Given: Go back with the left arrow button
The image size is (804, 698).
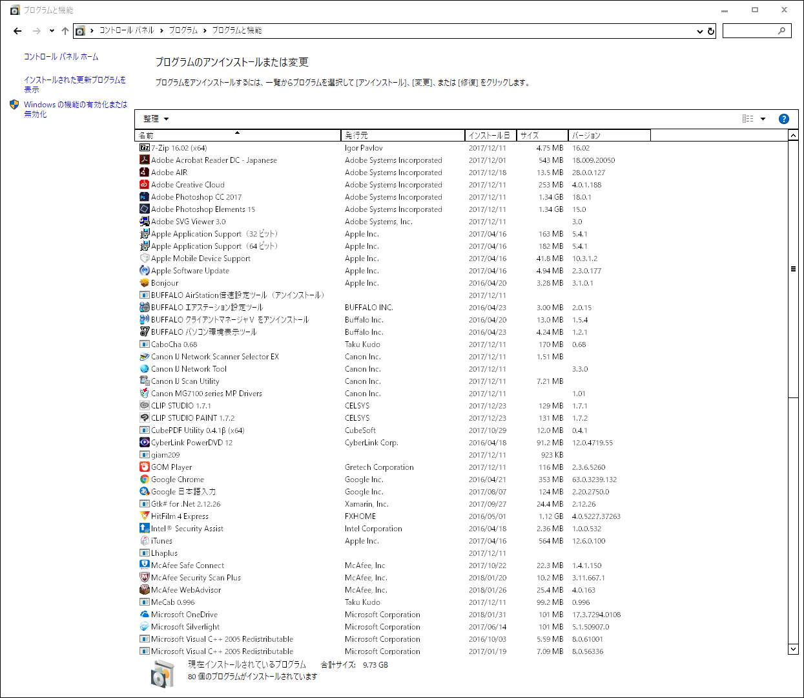Looking at the screenshot, I should point(17,31).
